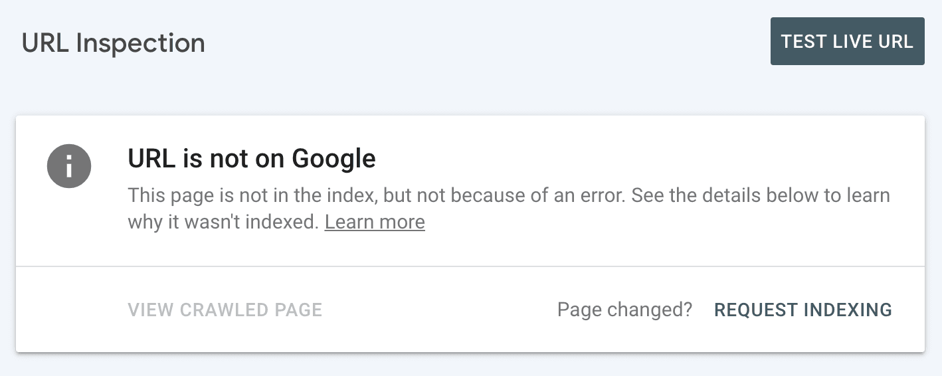
Task: Click the gray info circle icon
Action: coord(69,165)
